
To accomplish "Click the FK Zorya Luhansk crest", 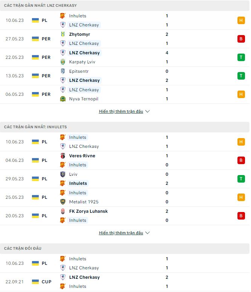I will click(63, 211).
